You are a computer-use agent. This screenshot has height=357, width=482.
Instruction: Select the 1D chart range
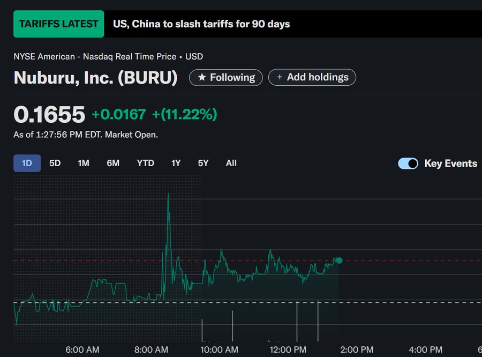pyautogui.click(x=27, y=163)
